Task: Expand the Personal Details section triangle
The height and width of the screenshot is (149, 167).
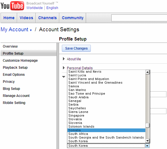Action: tap(64, 68)
